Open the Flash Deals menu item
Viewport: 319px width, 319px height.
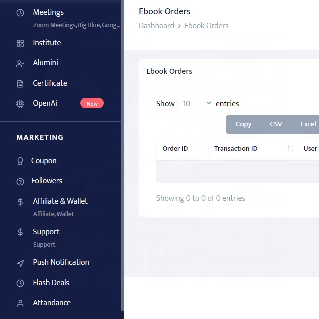coord(51,283)
